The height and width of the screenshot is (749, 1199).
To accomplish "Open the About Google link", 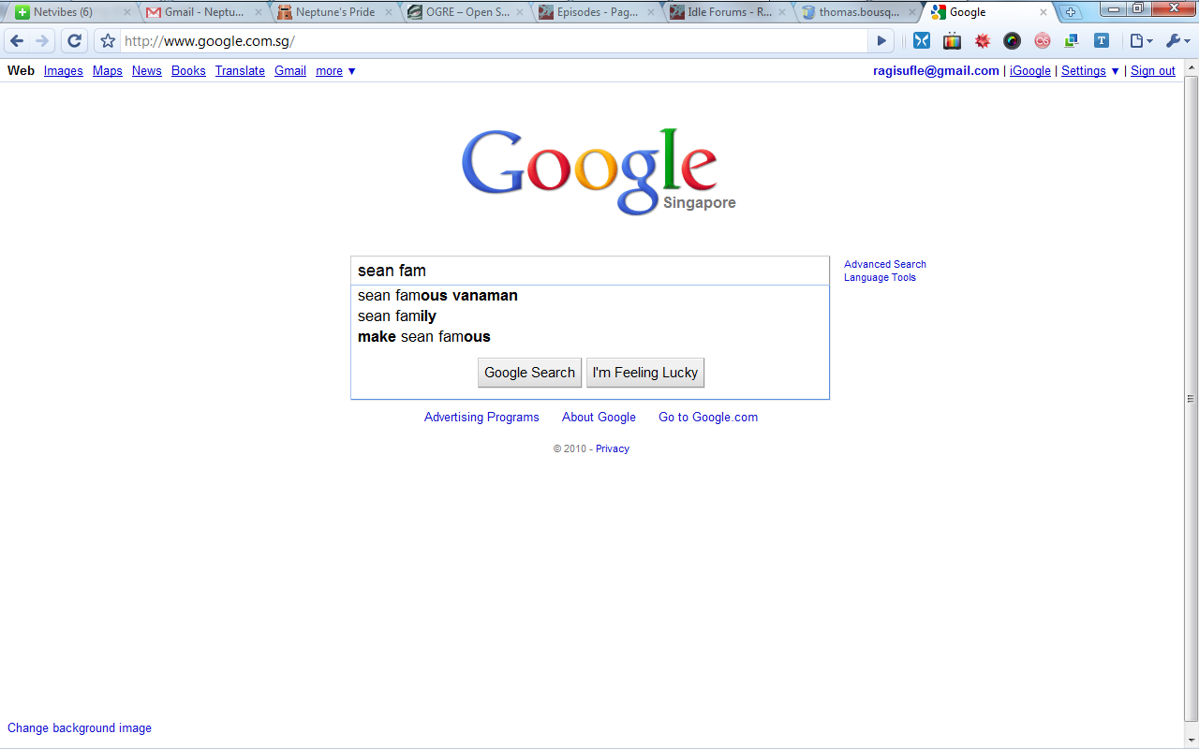I will tap(599, 418).
